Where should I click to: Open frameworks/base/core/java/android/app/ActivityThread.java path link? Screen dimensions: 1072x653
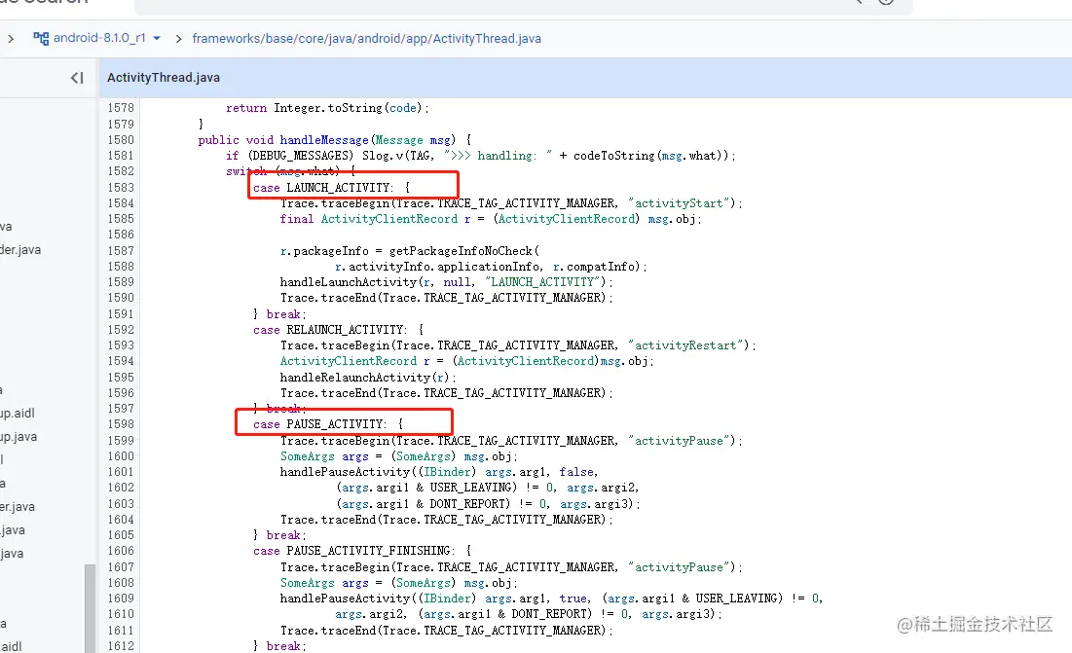click(366, 39)
